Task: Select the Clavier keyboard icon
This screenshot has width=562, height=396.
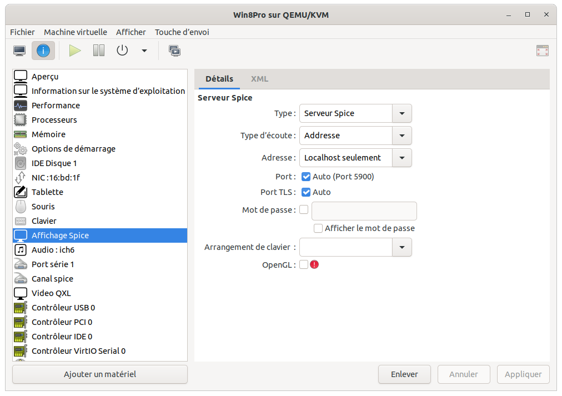Action: point(21,220)
